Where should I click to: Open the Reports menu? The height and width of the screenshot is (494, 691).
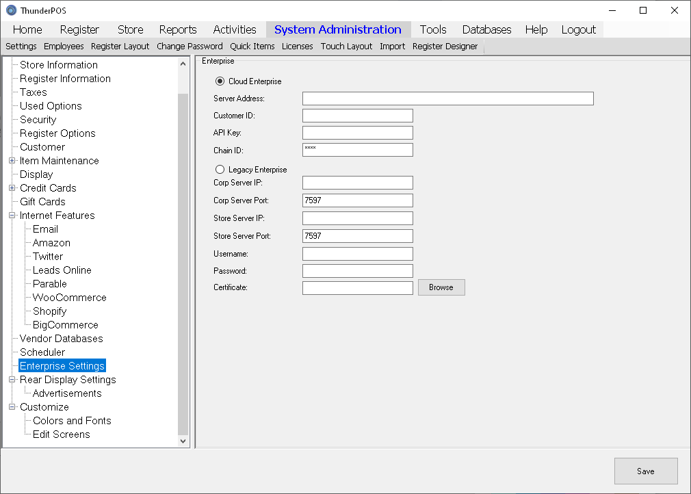(x=178, y=29)
